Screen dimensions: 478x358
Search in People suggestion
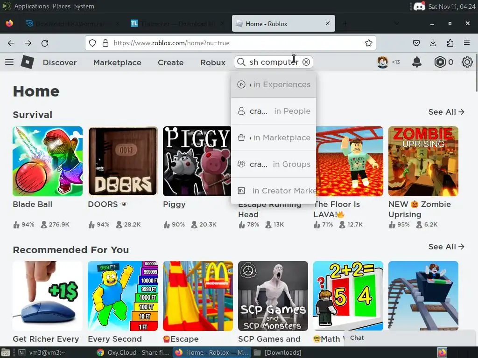point(274,111)
